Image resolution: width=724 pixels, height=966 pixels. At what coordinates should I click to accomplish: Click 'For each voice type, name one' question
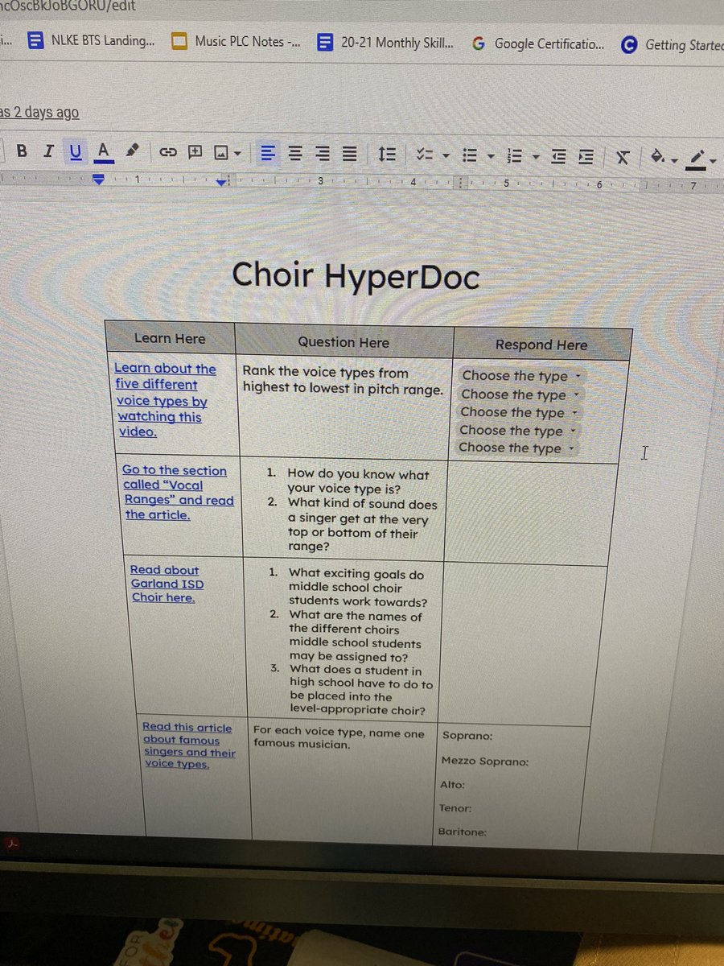339,737
